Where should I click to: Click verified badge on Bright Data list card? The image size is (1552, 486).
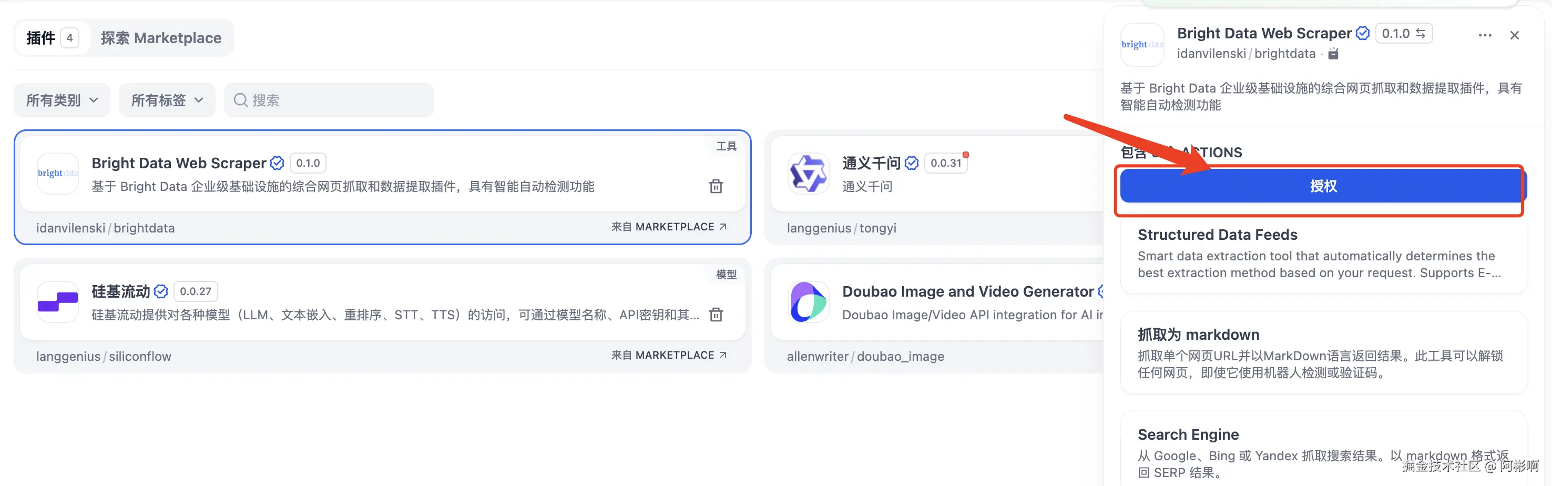pyautogui.click(x=277, y=164)
